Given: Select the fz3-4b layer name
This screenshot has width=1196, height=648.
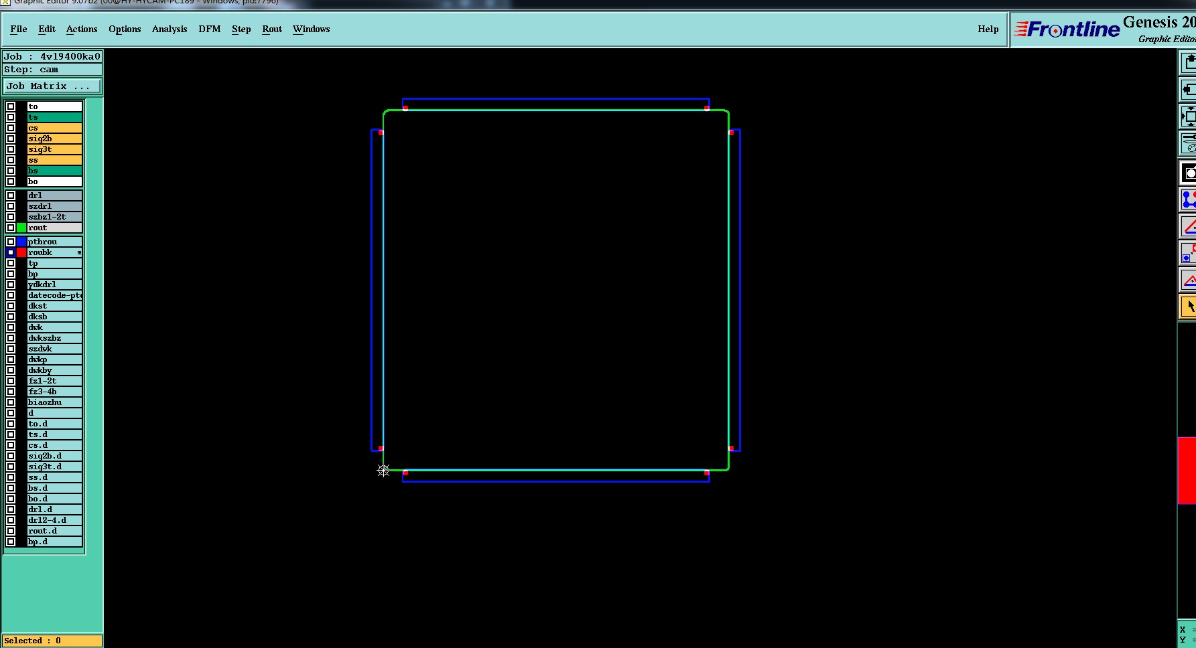Looking at the screenshot, I should pyautogui.click(x=55, y=392).
